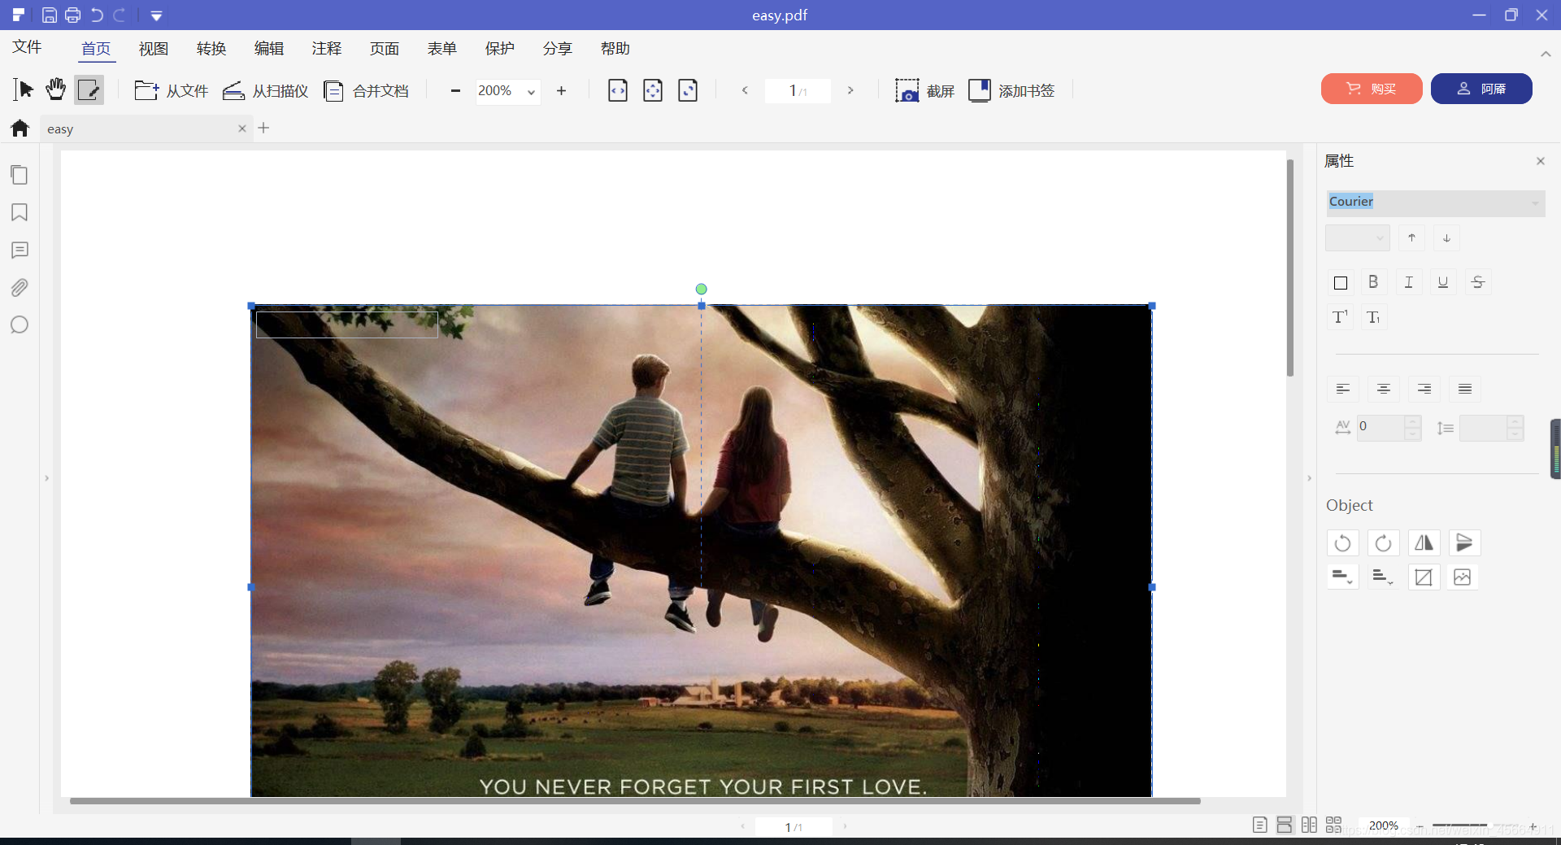Open the font size dropdown
Image resolution: width=1561 pixels, height=845 pixels.
(1357, 238)
